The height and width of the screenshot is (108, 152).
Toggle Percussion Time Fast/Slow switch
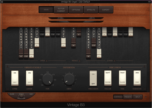[123, 78]
